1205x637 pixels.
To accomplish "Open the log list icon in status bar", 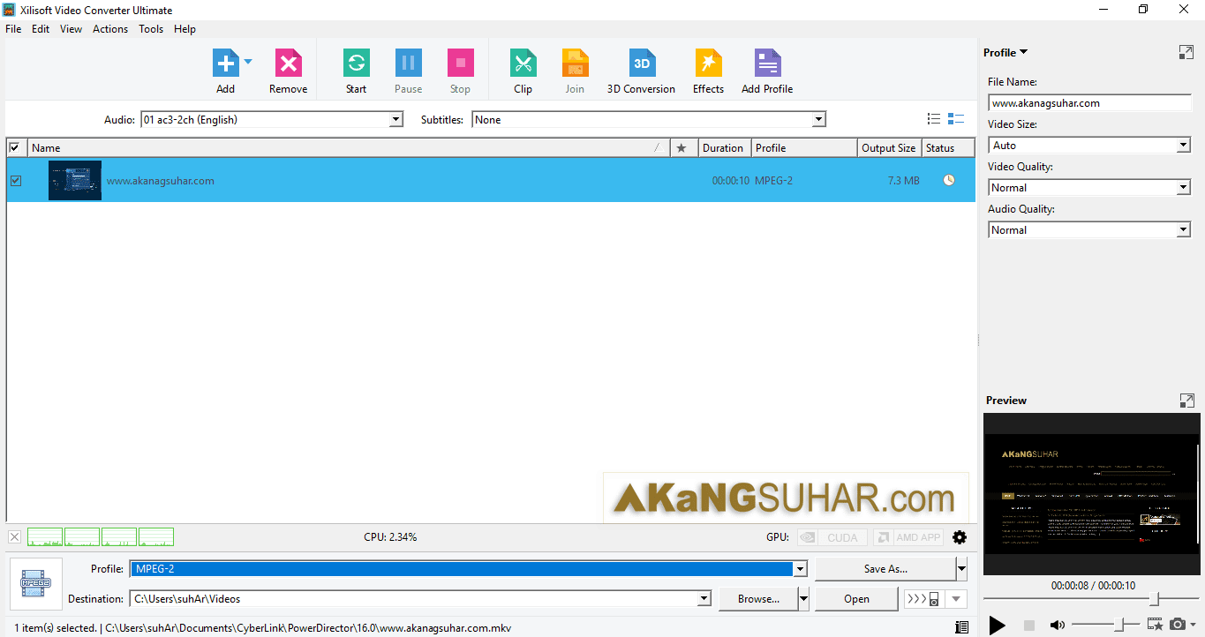I will (x=961, y=627).
